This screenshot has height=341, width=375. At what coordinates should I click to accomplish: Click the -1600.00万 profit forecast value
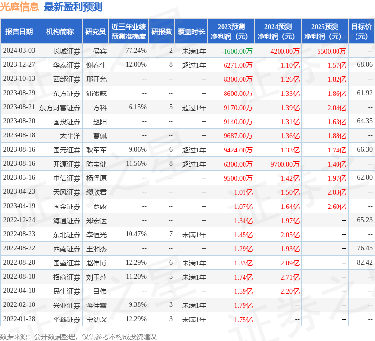[x=237, y=51]
